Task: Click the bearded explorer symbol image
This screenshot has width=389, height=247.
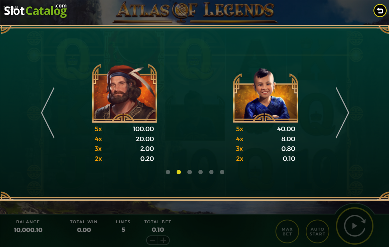Action: (124, 93)
